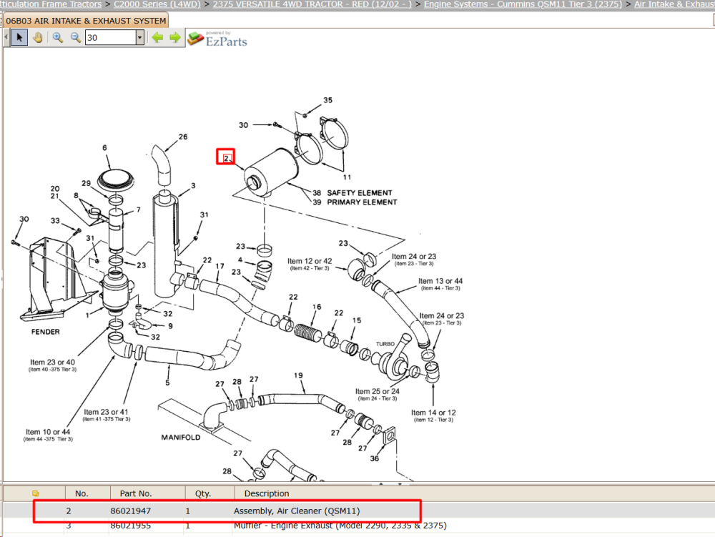Screen dimensions: 715x537
Task: Click callout 5 under lower intake pipe
Action: pyautogui.click(x=167, y=383)
